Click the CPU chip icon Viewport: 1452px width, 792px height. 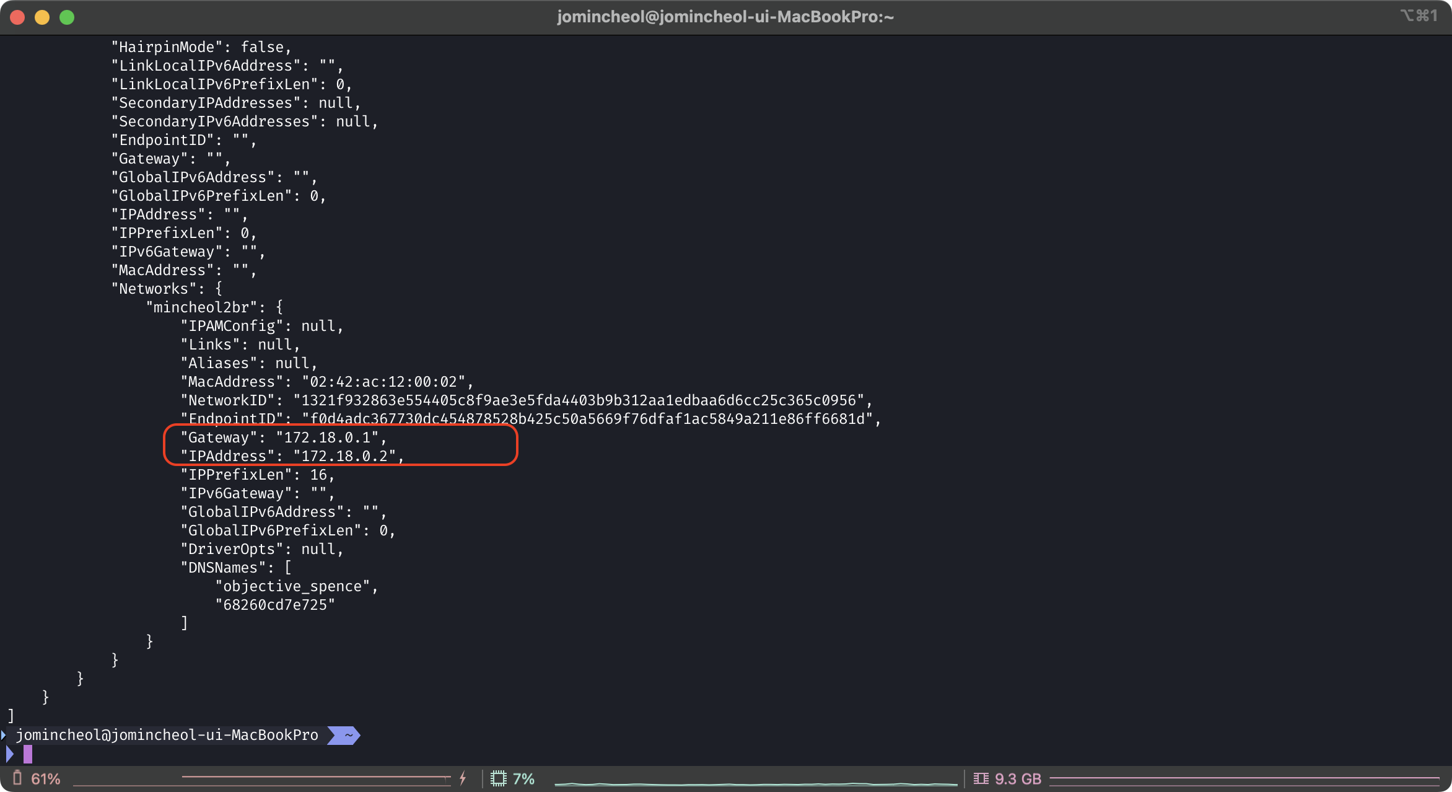[499, 778]
